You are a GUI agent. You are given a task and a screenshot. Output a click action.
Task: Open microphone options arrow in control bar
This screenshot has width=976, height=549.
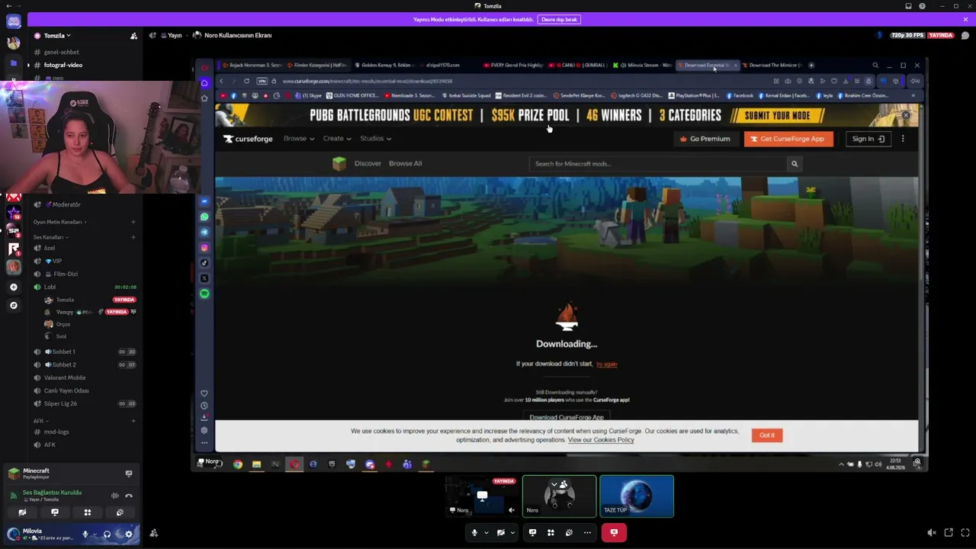tap(486, 532)
